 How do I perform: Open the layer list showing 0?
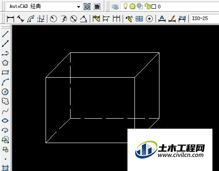pos(170,7)
